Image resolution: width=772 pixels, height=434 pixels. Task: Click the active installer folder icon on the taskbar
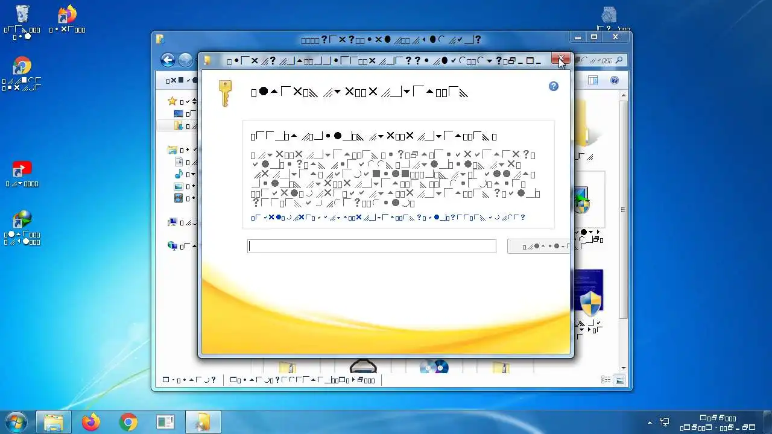(203, 422)
